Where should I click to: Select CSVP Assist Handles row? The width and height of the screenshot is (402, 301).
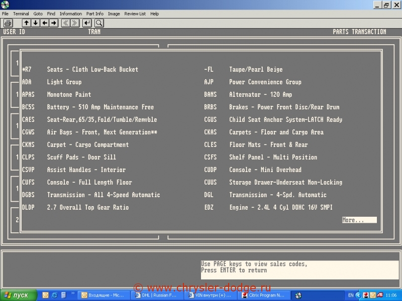(74, 170)
